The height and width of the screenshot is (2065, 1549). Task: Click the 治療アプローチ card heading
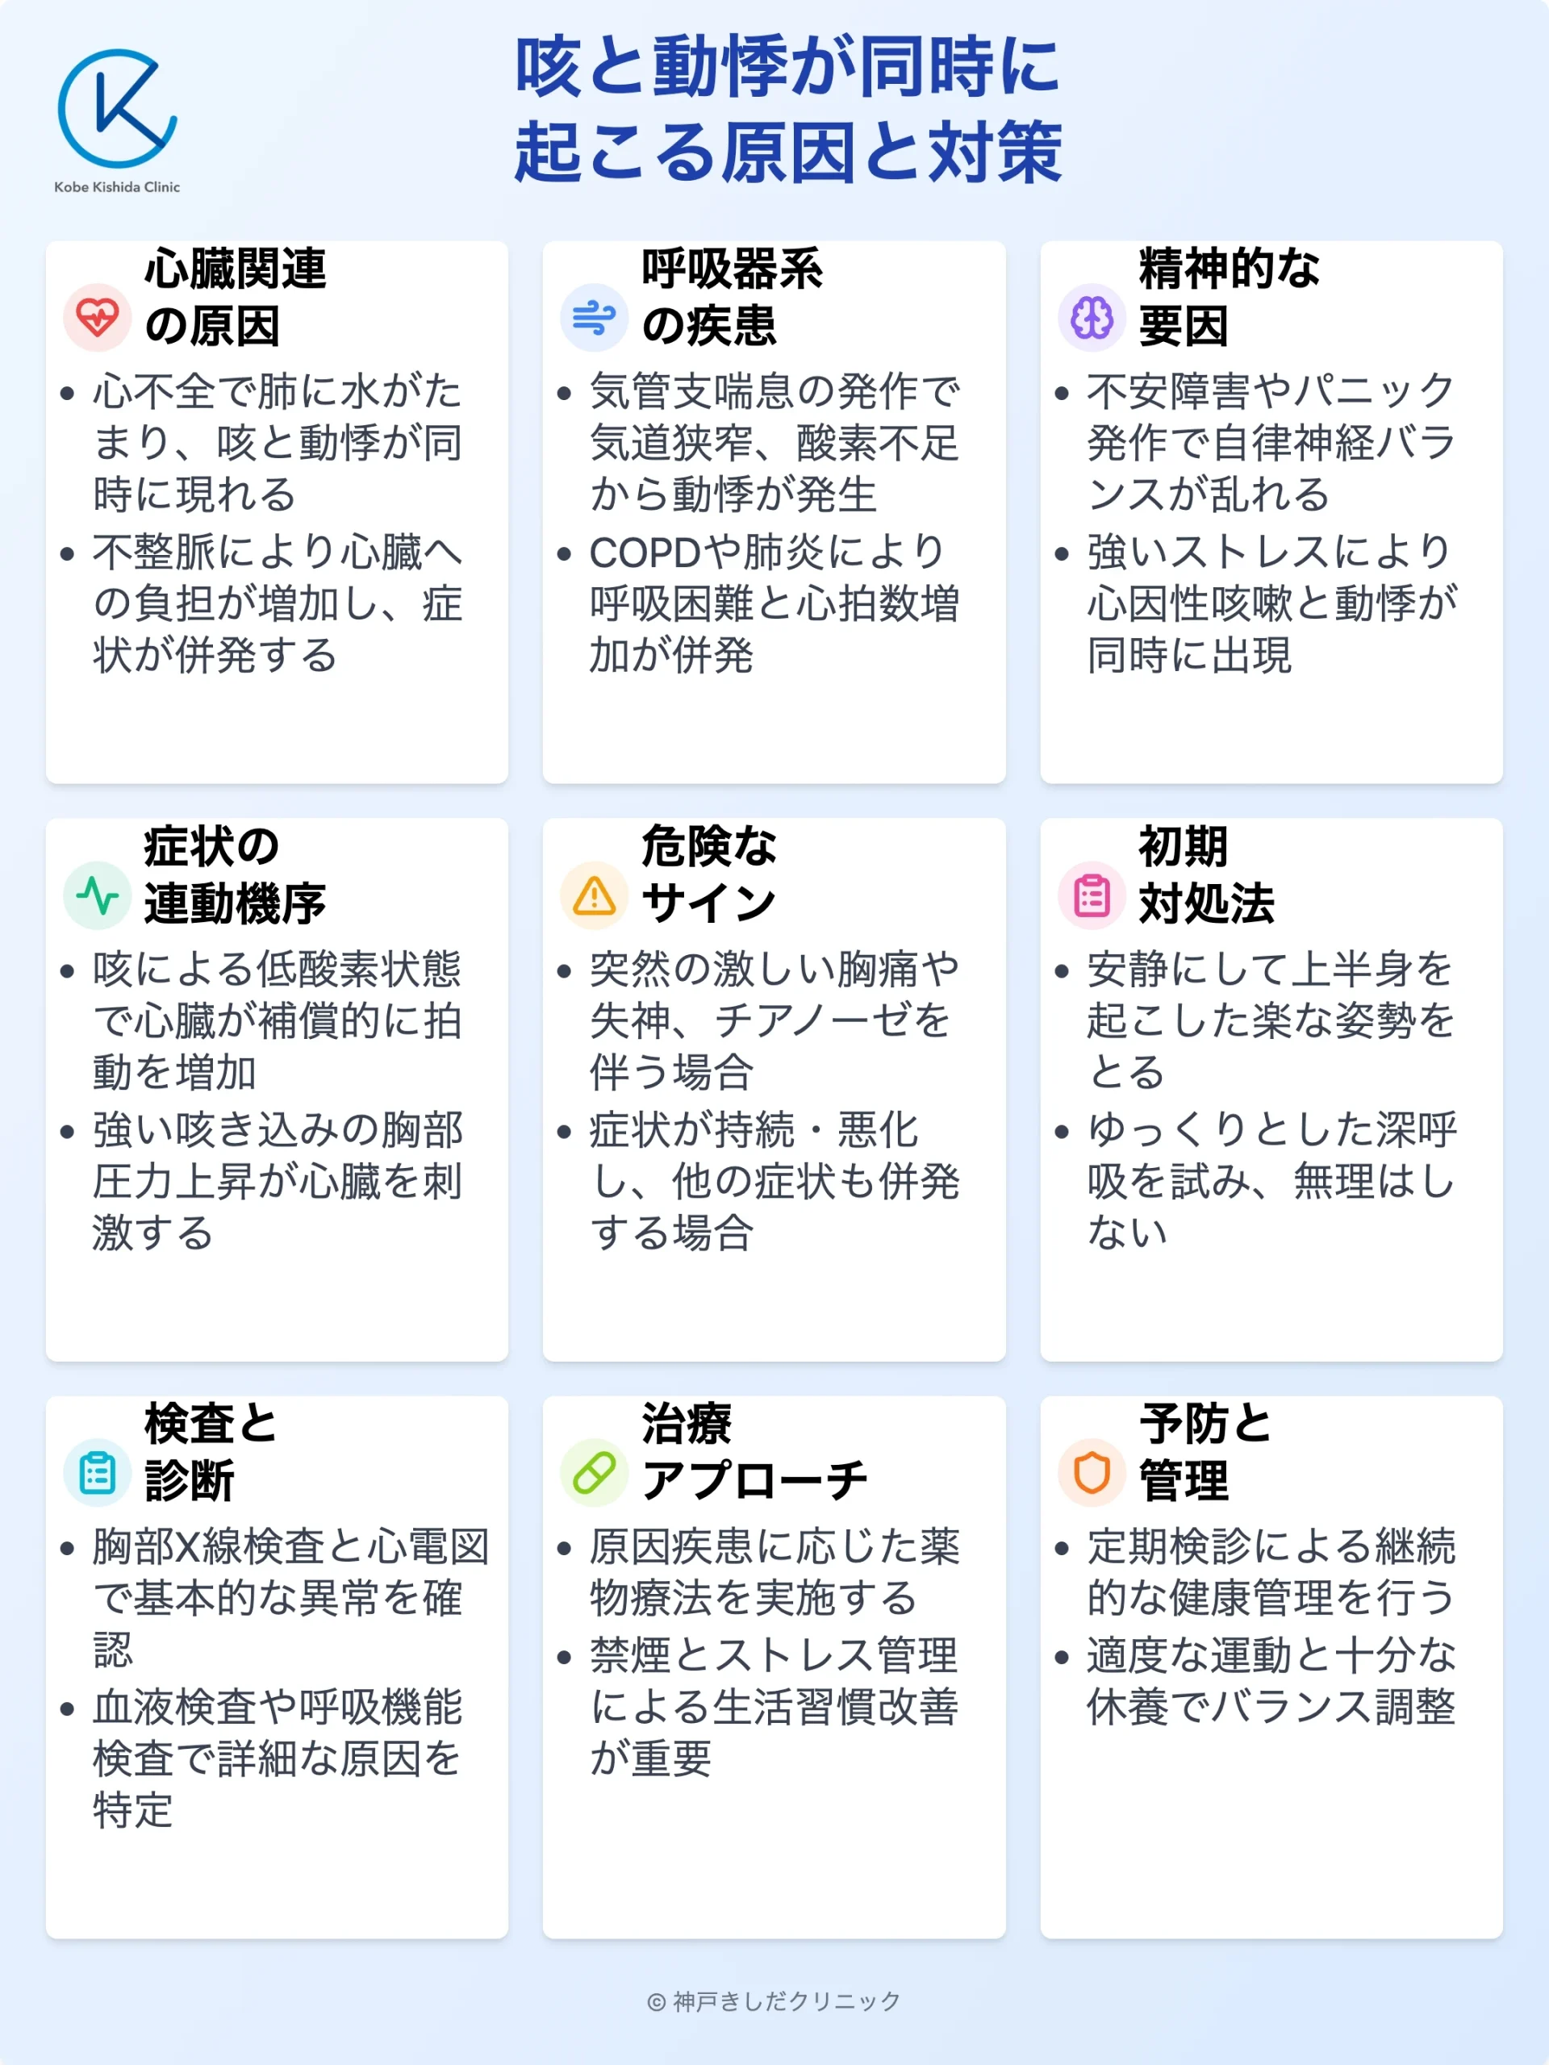tap(754, 1453)
